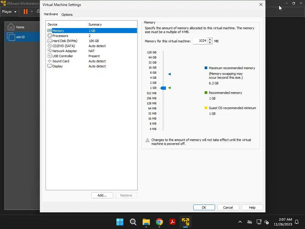Click the warning triangle icon near memory note
The width and height of the screenshot is (305, 229).
click(x=147, y=140)
